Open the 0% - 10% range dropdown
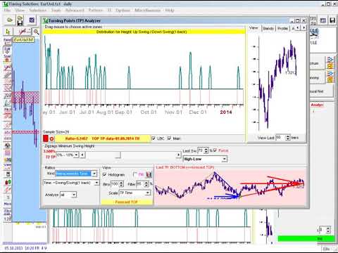 (76, 155)
